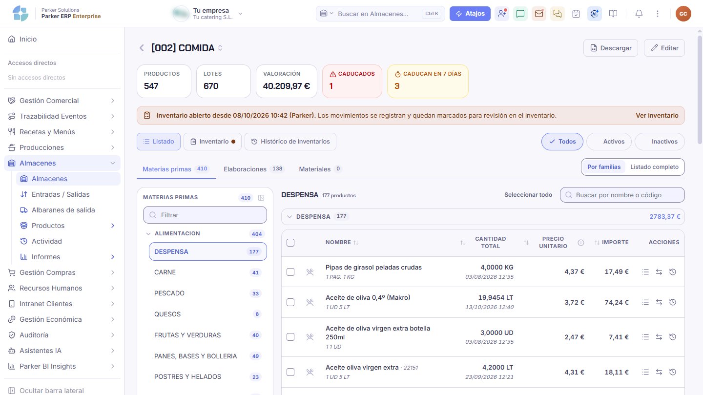
Task: Switch to the Materiales tab
Action: tap(320, 169)
